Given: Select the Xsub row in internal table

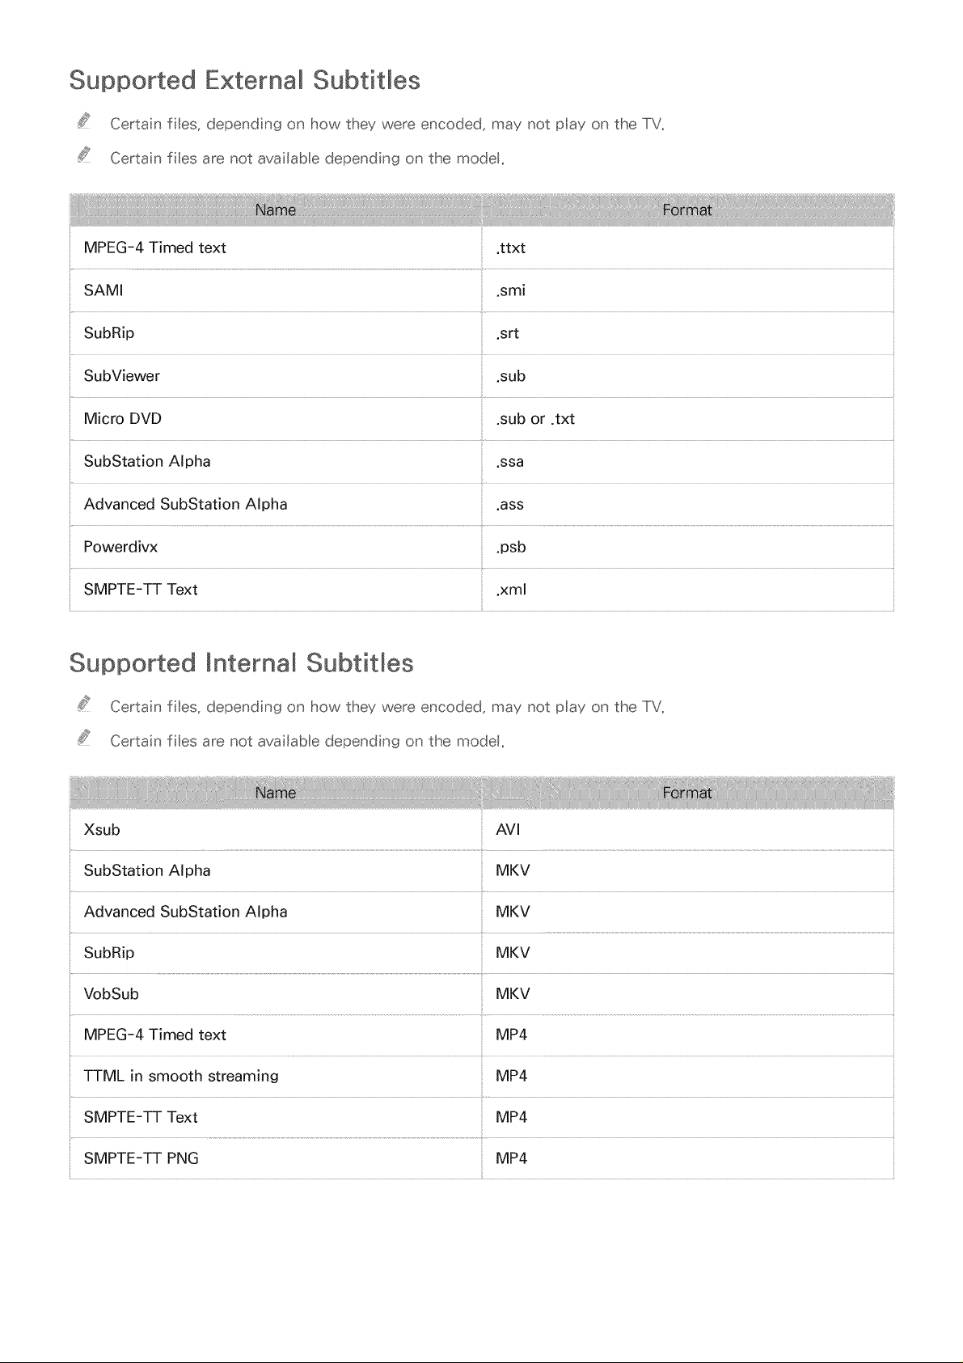Looking at the screenshot, I should tap(482, 830).
